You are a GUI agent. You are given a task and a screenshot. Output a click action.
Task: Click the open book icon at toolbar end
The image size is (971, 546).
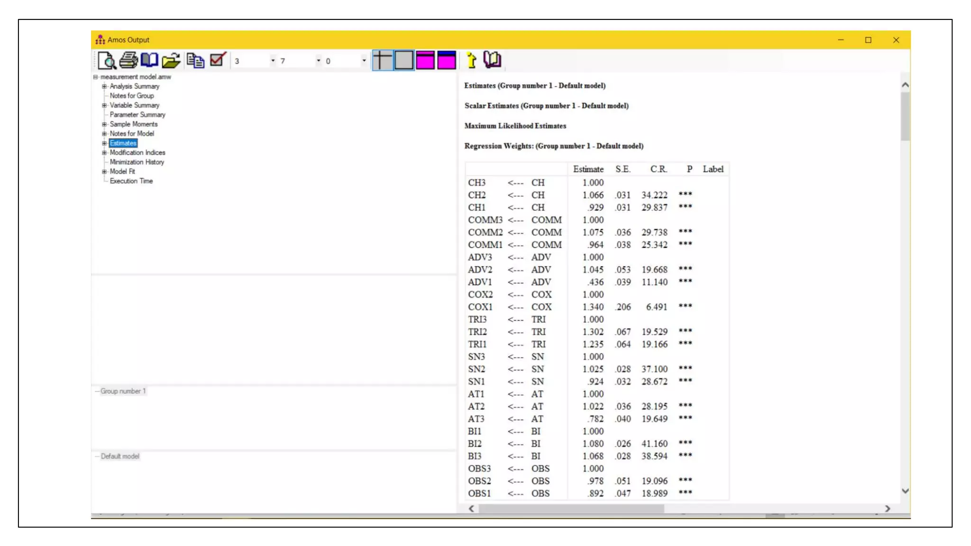point(492,60)
